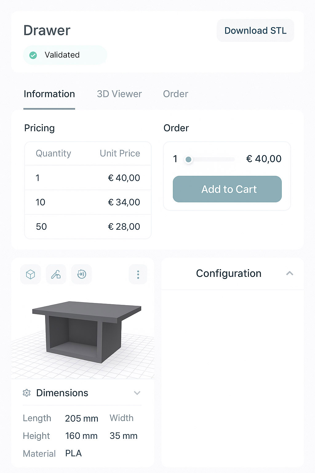Click the Configuration panel header title
This screenshot has height=473, width=315.
pyautogui.click(x=229, y=273)
